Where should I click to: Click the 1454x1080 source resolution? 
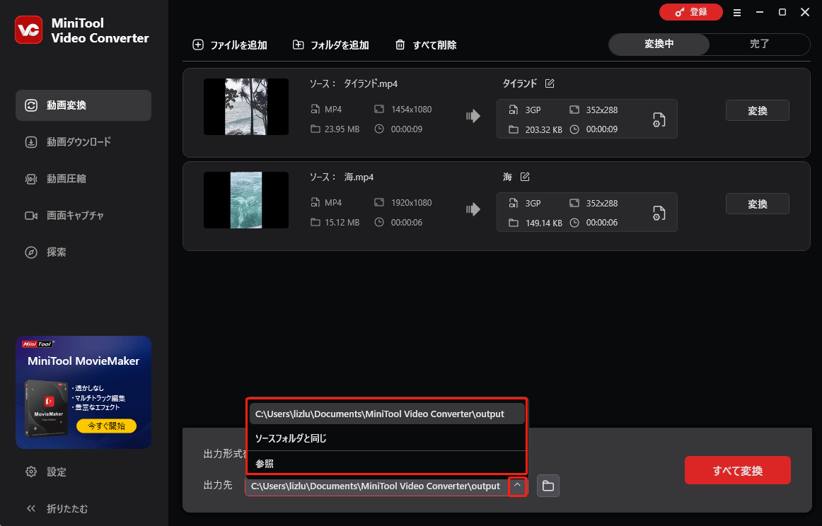412,110
